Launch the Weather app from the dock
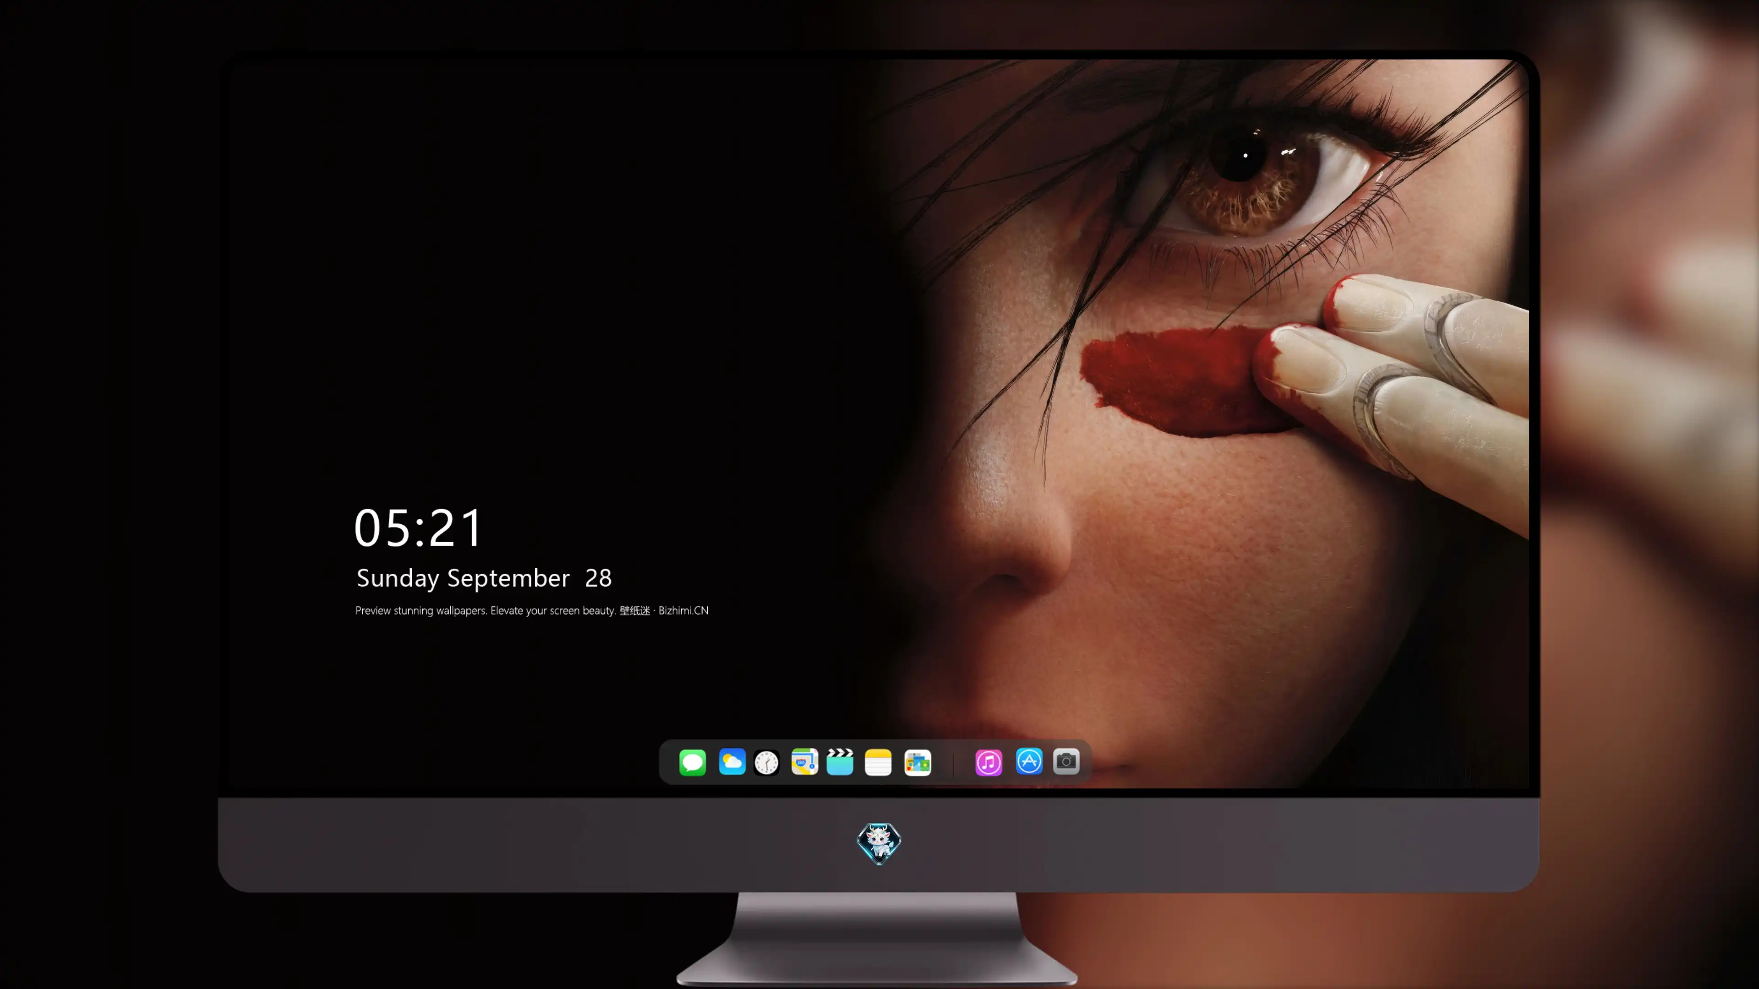 tap(732, 762)
